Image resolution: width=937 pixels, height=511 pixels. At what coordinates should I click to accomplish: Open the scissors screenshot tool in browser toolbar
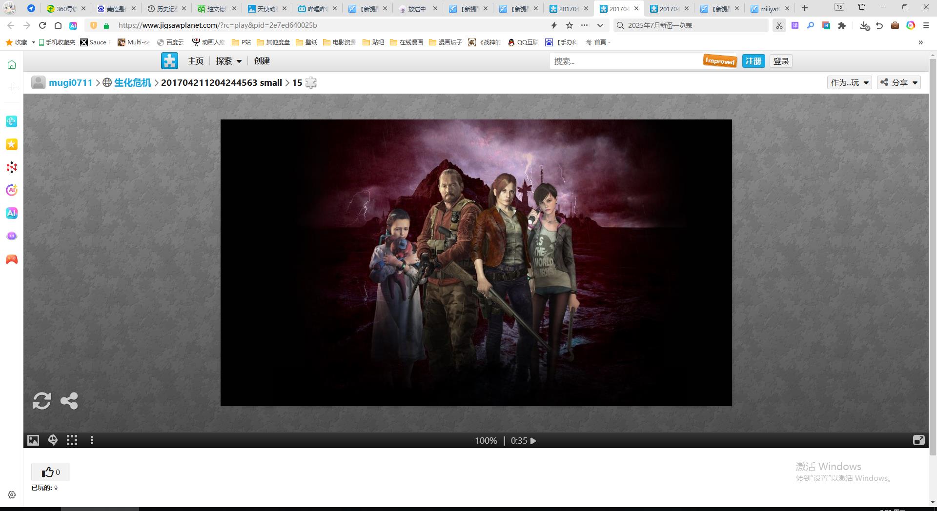pyautogui.click(x=779, y=25)
